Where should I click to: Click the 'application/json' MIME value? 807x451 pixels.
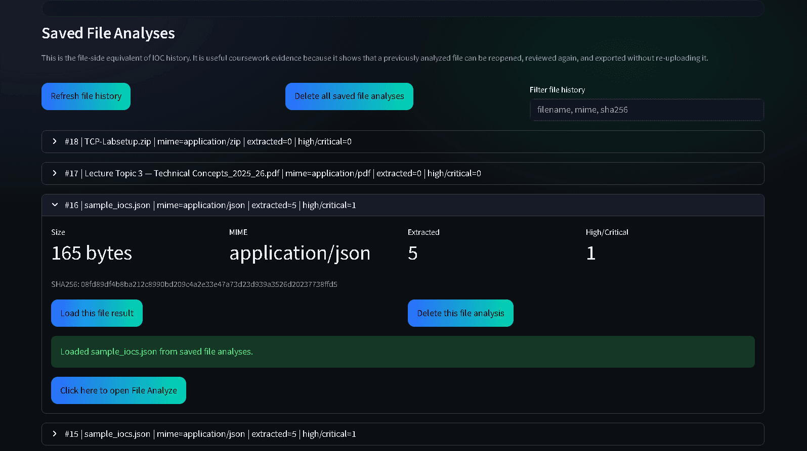pyautogui.click(x=300, y=253)
